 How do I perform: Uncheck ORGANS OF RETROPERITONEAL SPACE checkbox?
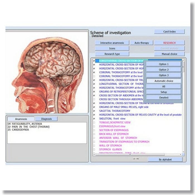(x=94, y=92)
